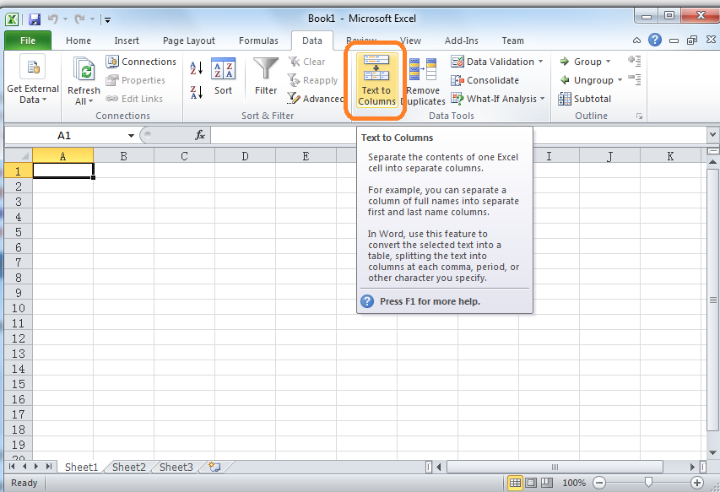The width and height of the screenshot is (720, 492).
Task: Click Data Validation button
Action: coord(493,62)
